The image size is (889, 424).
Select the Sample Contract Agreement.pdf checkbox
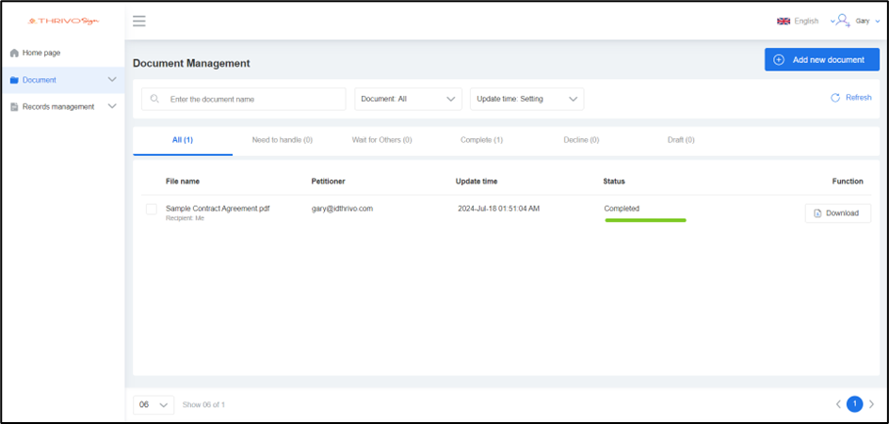[151, 209]
